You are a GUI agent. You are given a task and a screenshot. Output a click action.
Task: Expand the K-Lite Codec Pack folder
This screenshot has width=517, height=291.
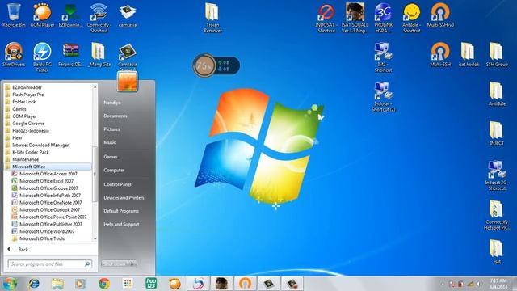48,153
